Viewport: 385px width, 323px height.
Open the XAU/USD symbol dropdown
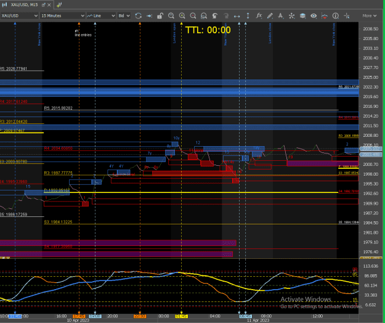[19, 16]
